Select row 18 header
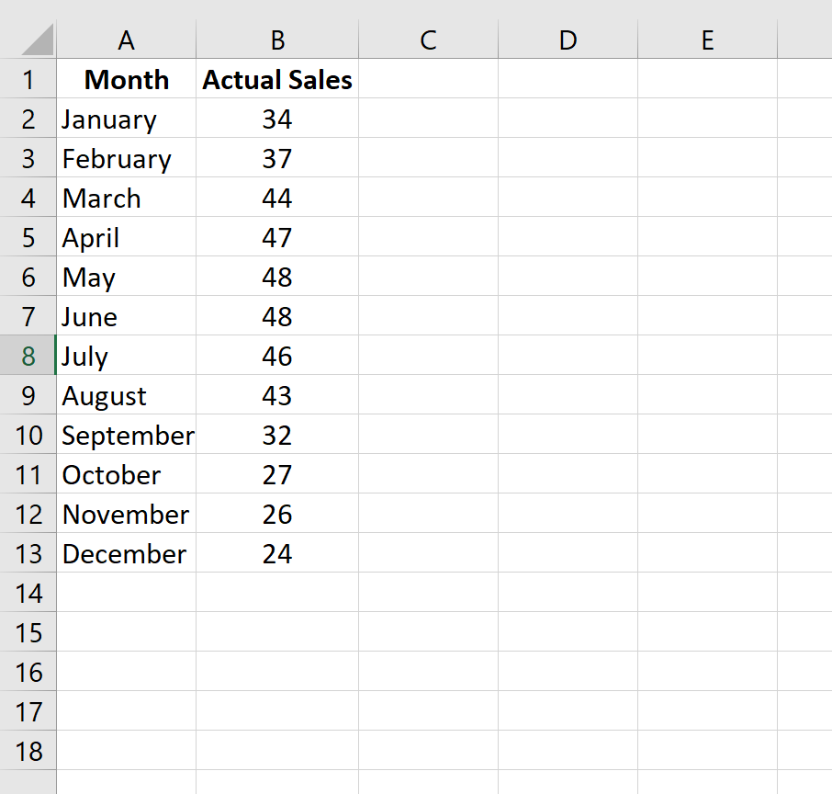 tap(28, 751)
